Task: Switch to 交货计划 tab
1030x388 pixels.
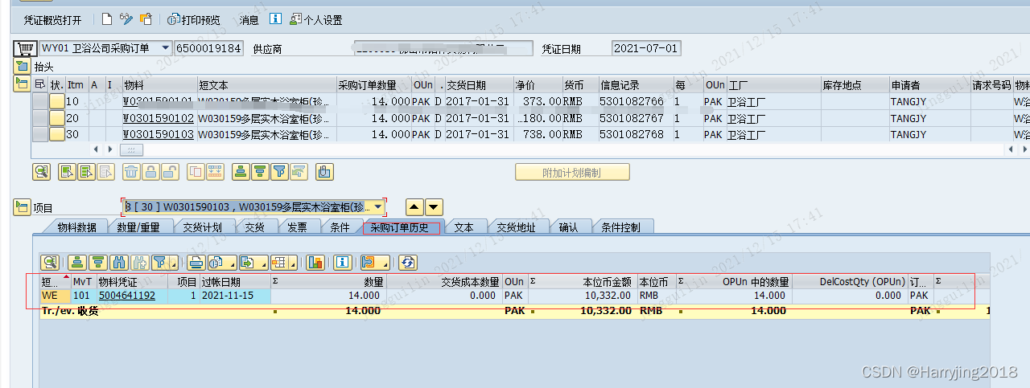Action: [x=202, y=227]
